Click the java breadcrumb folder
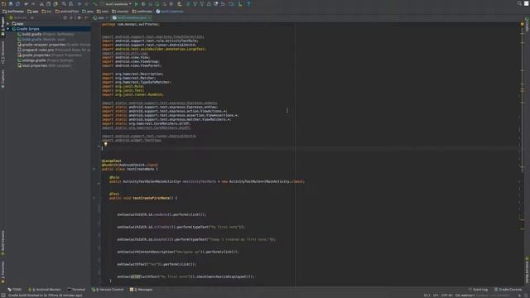Viewport: 530px width, 298px height. pyautogui.click(x=88, y=11)
